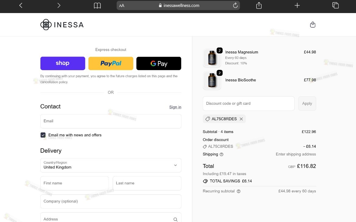Click the order discount amount −£6.14
The width and height of the screenshot is (356, 222).
310,146
